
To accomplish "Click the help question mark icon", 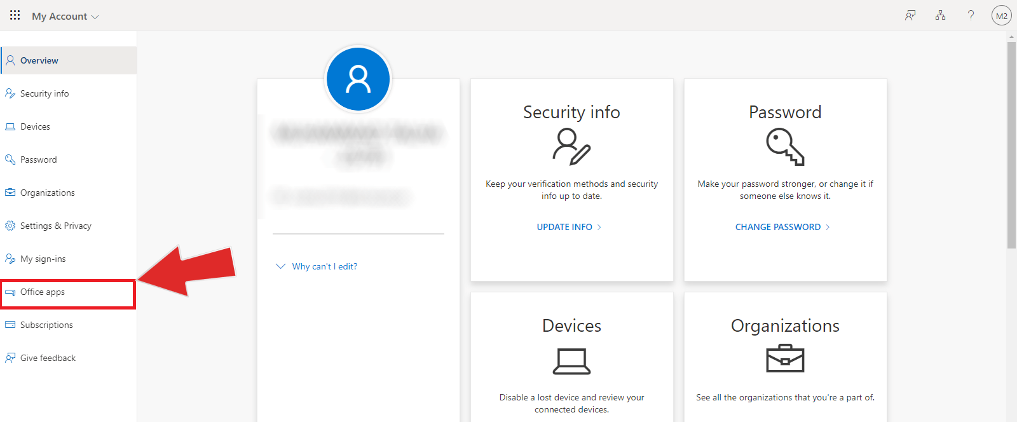I will tap(971, 16).
